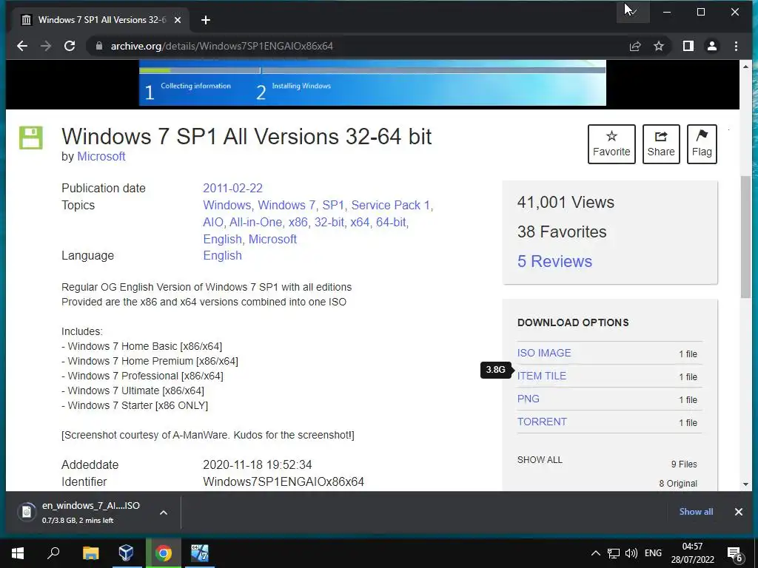
Task: Click the browser forward arrow
Action: [46, 47]
